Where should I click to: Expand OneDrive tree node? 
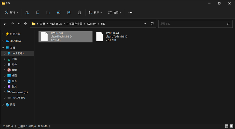pos(3,41)
